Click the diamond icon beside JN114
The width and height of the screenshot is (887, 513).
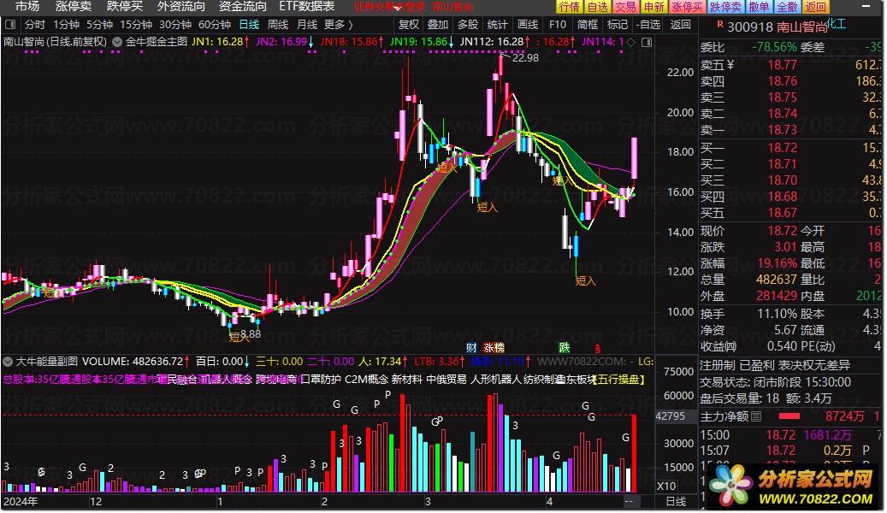[631, 42]
